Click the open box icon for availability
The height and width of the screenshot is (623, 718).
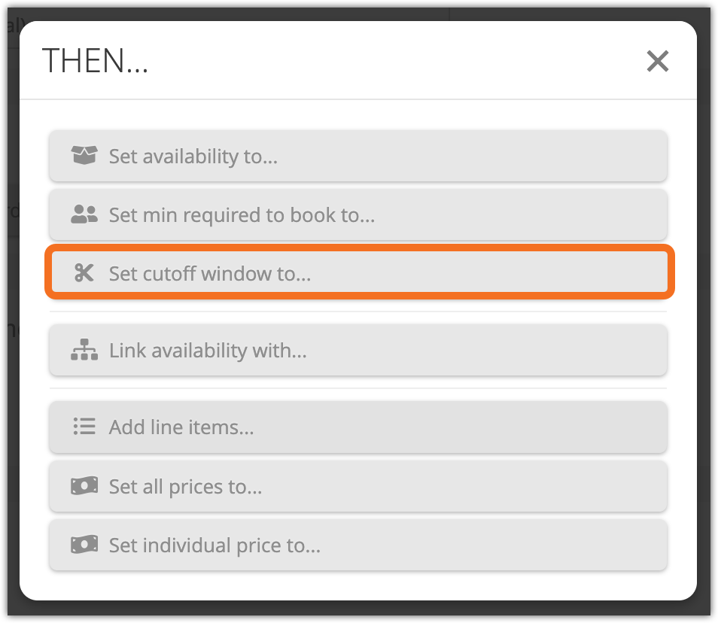click(x=84, y=155)
